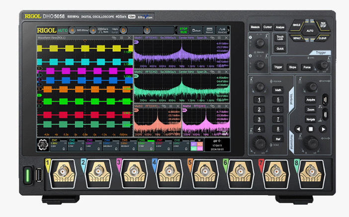
Task: Close the Math3 FFT window
Action: pos(178,106)
